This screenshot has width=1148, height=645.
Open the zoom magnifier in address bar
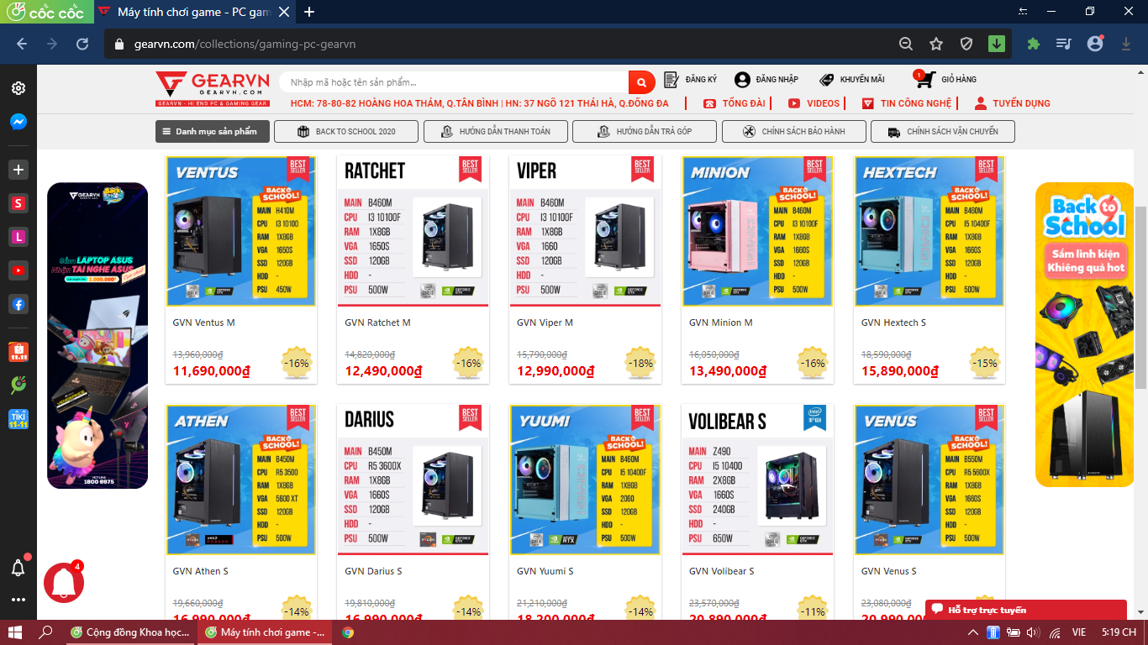click(x=906, y=44)
